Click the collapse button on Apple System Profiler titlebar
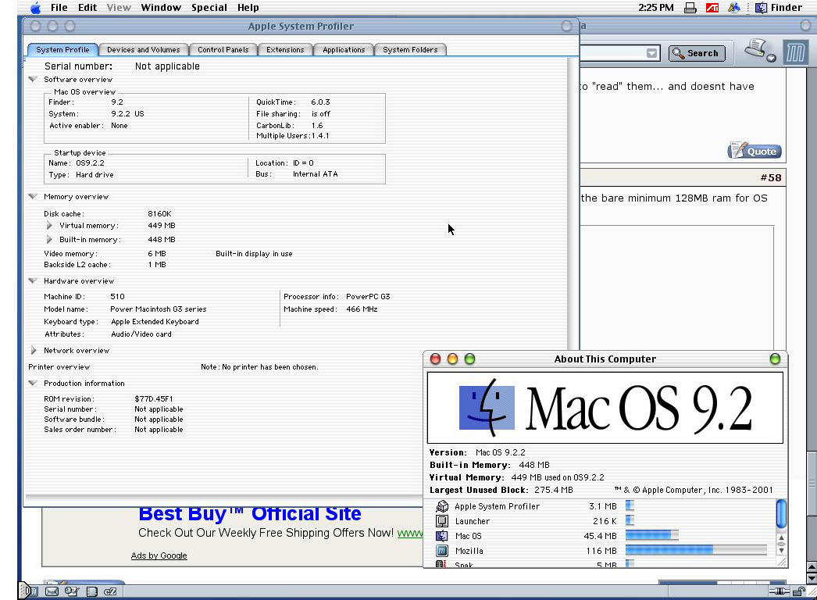Viewport: 817px width, 600px height. point(566,26)
